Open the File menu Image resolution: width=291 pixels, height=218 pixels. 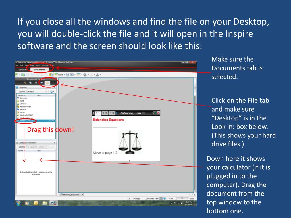(x=17, y=66)
